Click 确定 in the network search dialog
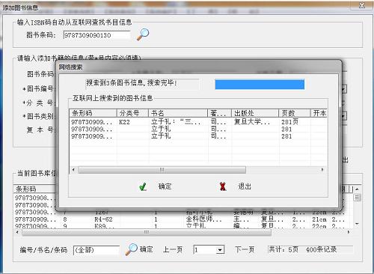 pyautogui.click(x=165, y=186)
